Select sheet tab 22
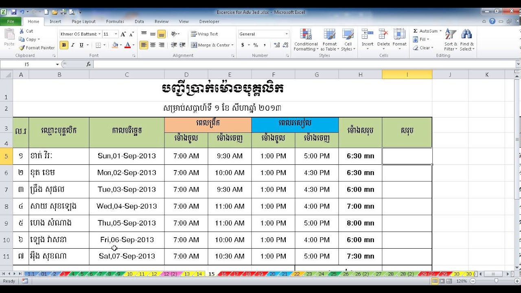Viewport: 521px width, 293px height. [x=297, y=274]
